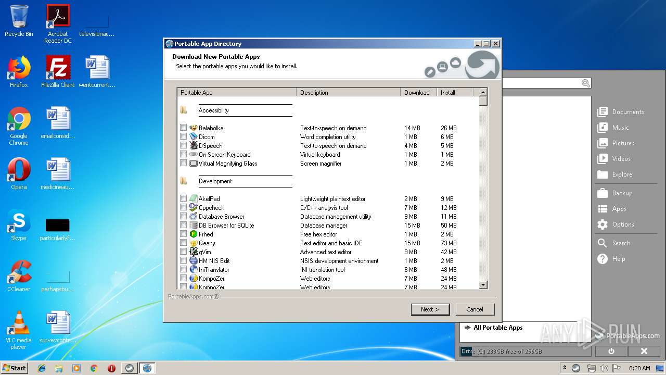Click Explore in PortableApps menu

615,174
